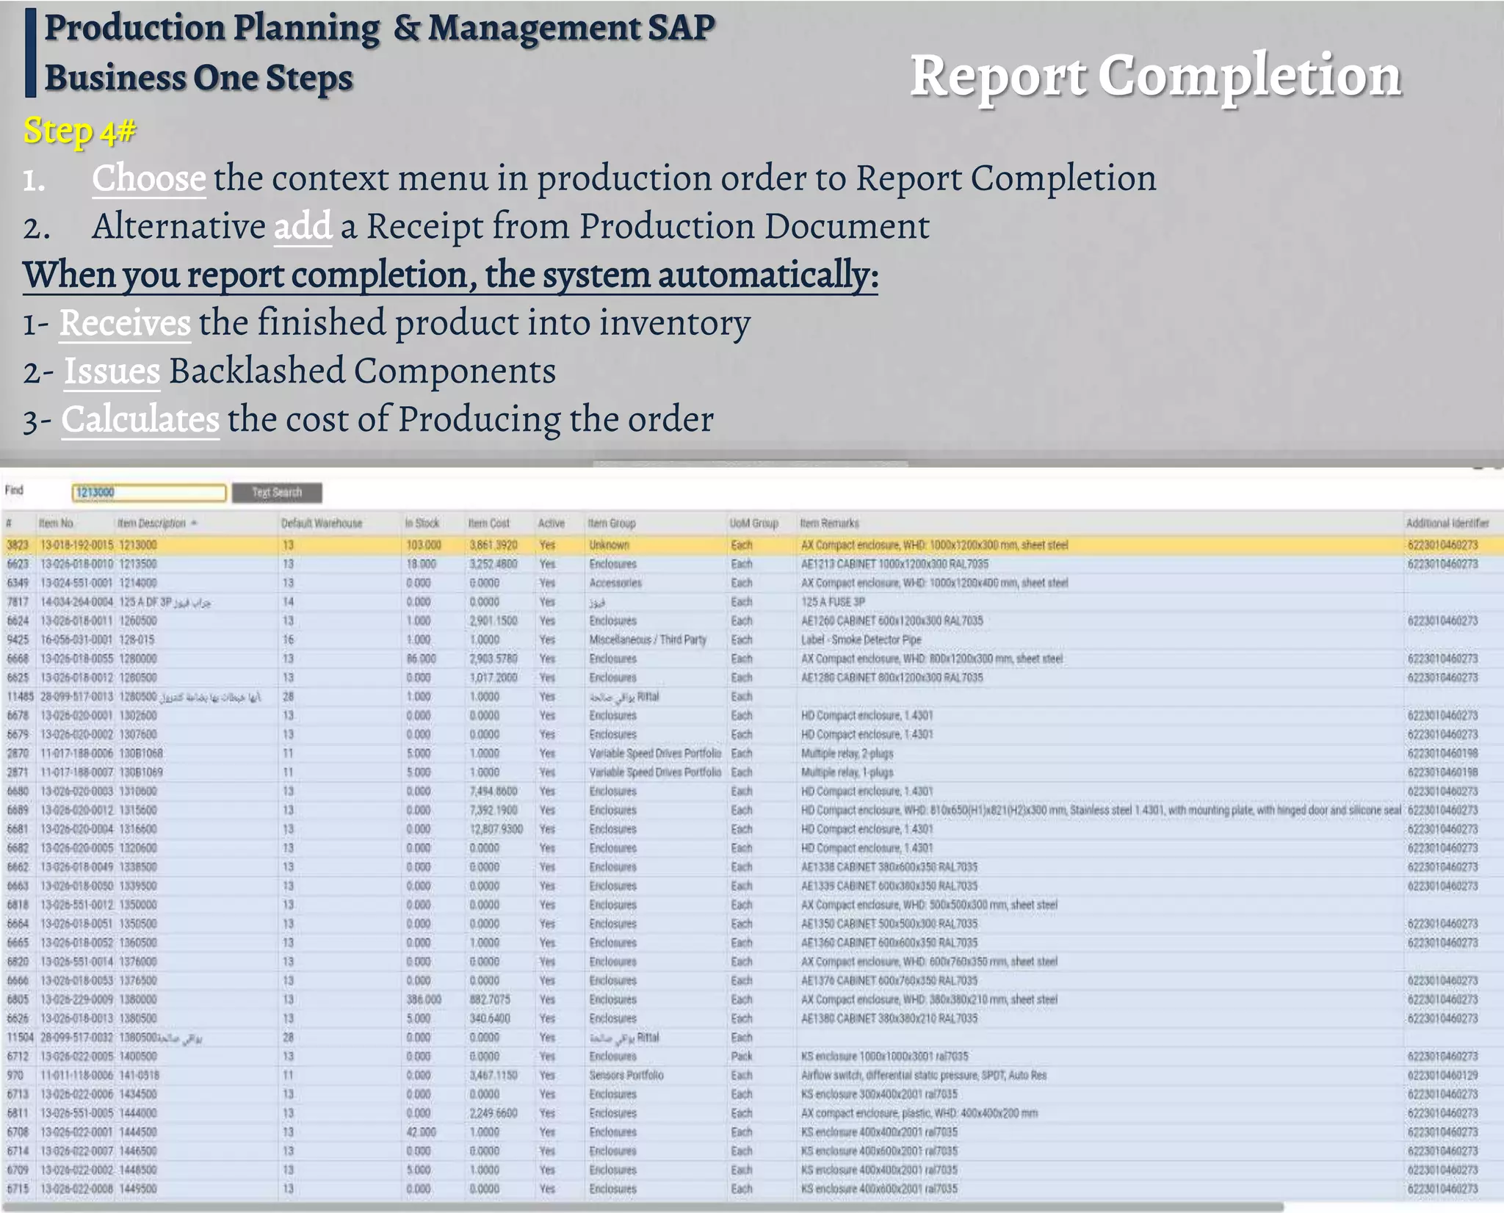
Task: Click item group 'Variable Speed Drives Portfolio' row 2870
Action: [x=655, y=753]
